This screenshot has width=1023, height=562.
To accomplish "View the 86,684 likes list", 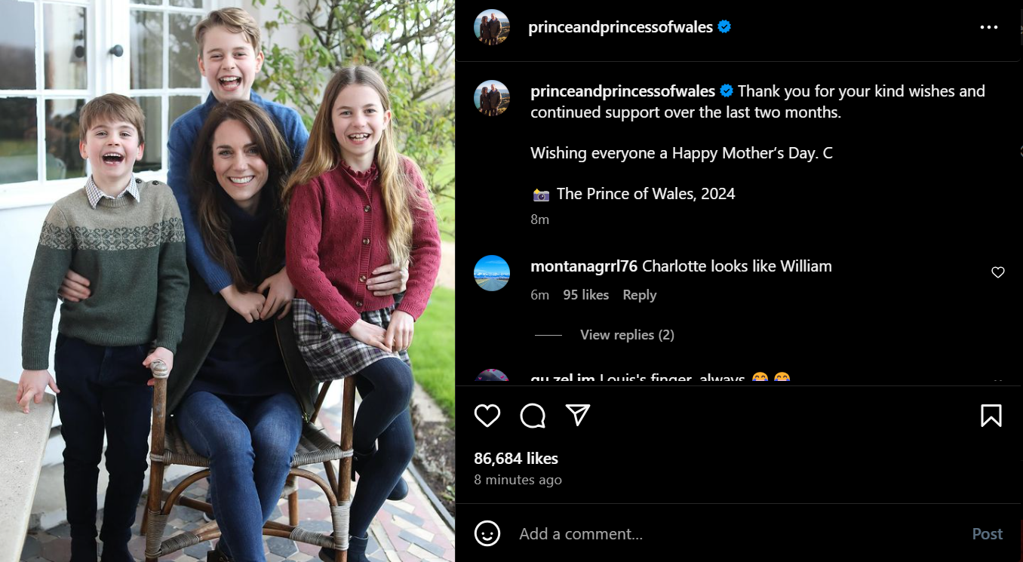I will [x=516, y=459].
